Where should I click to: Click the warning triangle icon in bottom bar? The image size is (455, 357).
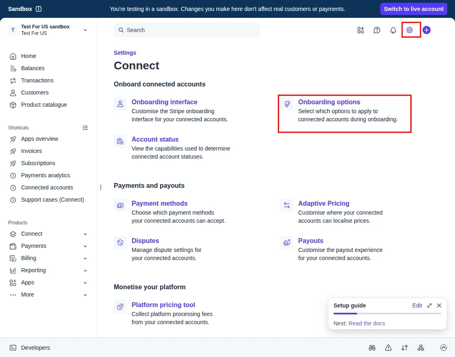pyautogui.click(x=388, y=348)
